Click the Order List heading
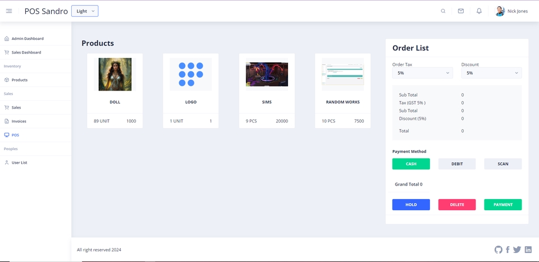This screenshot has height=262, width=539. coord(410,48)
